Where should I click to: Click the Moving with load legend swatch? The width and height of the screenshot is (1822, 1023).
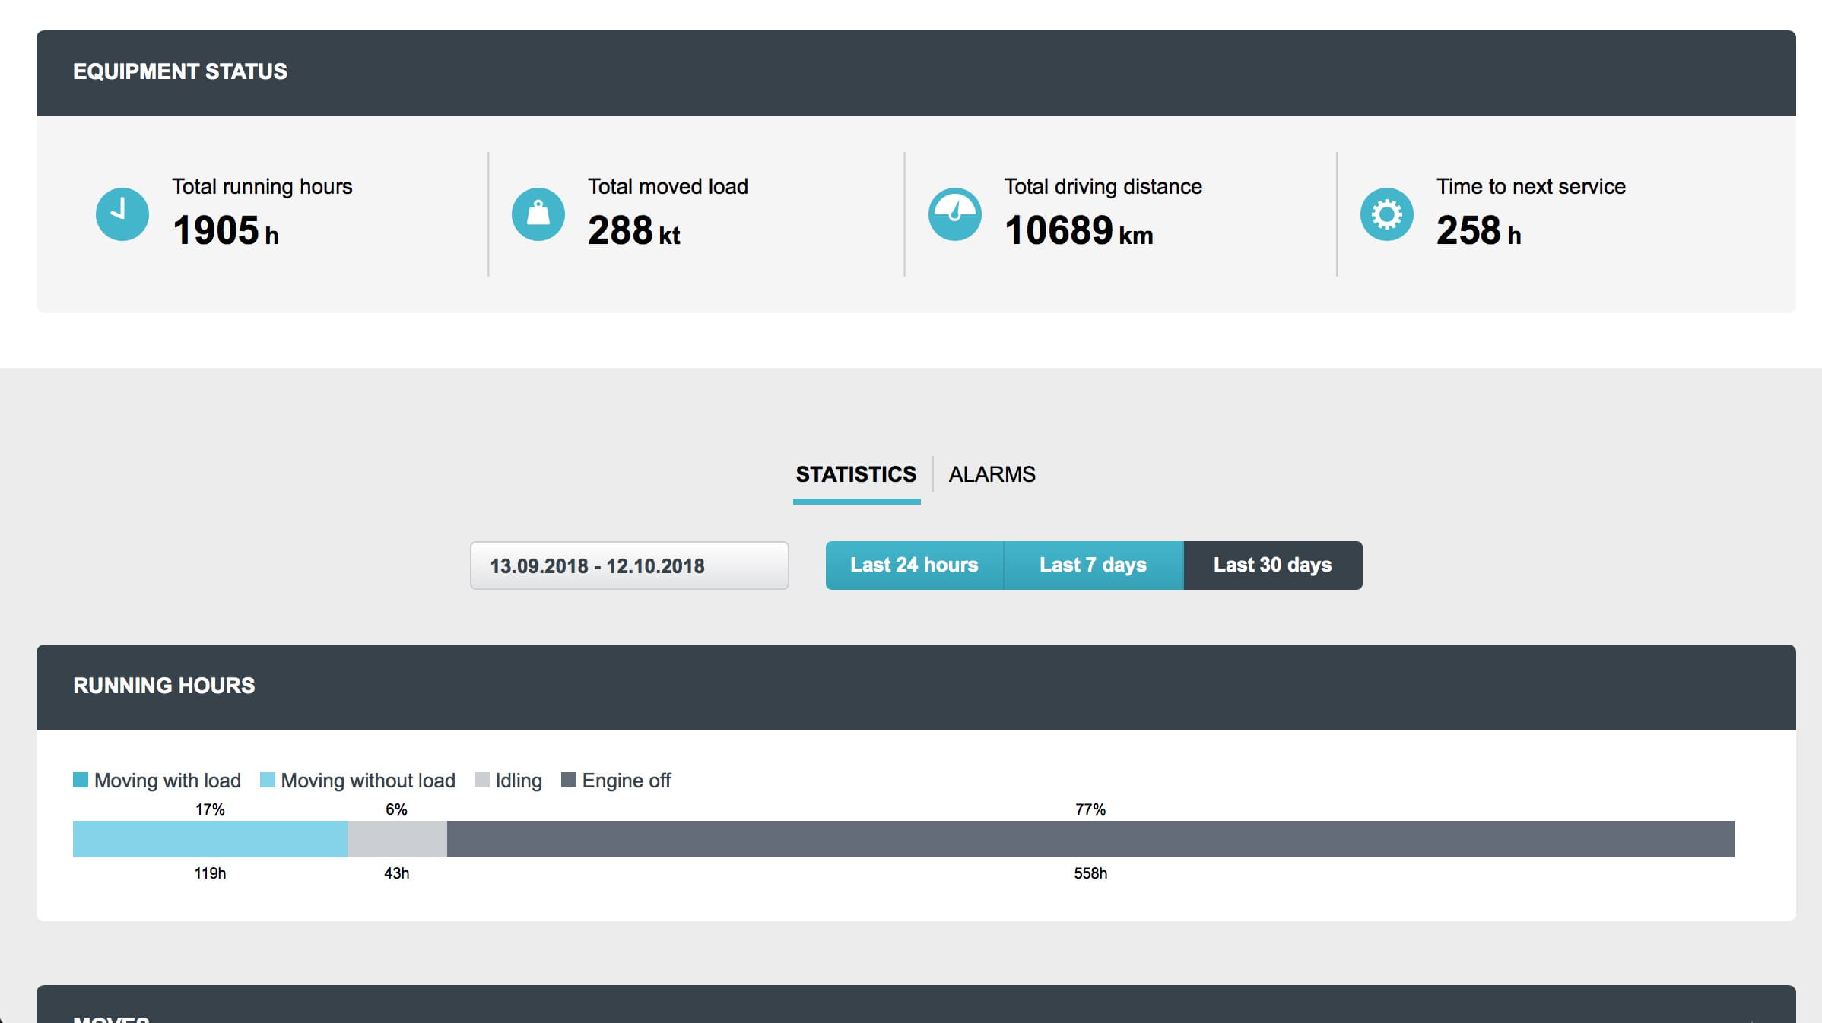(x=81, y=780)
